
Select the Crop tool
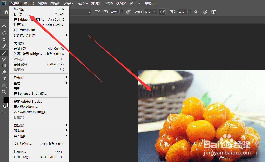pos(4,40)
